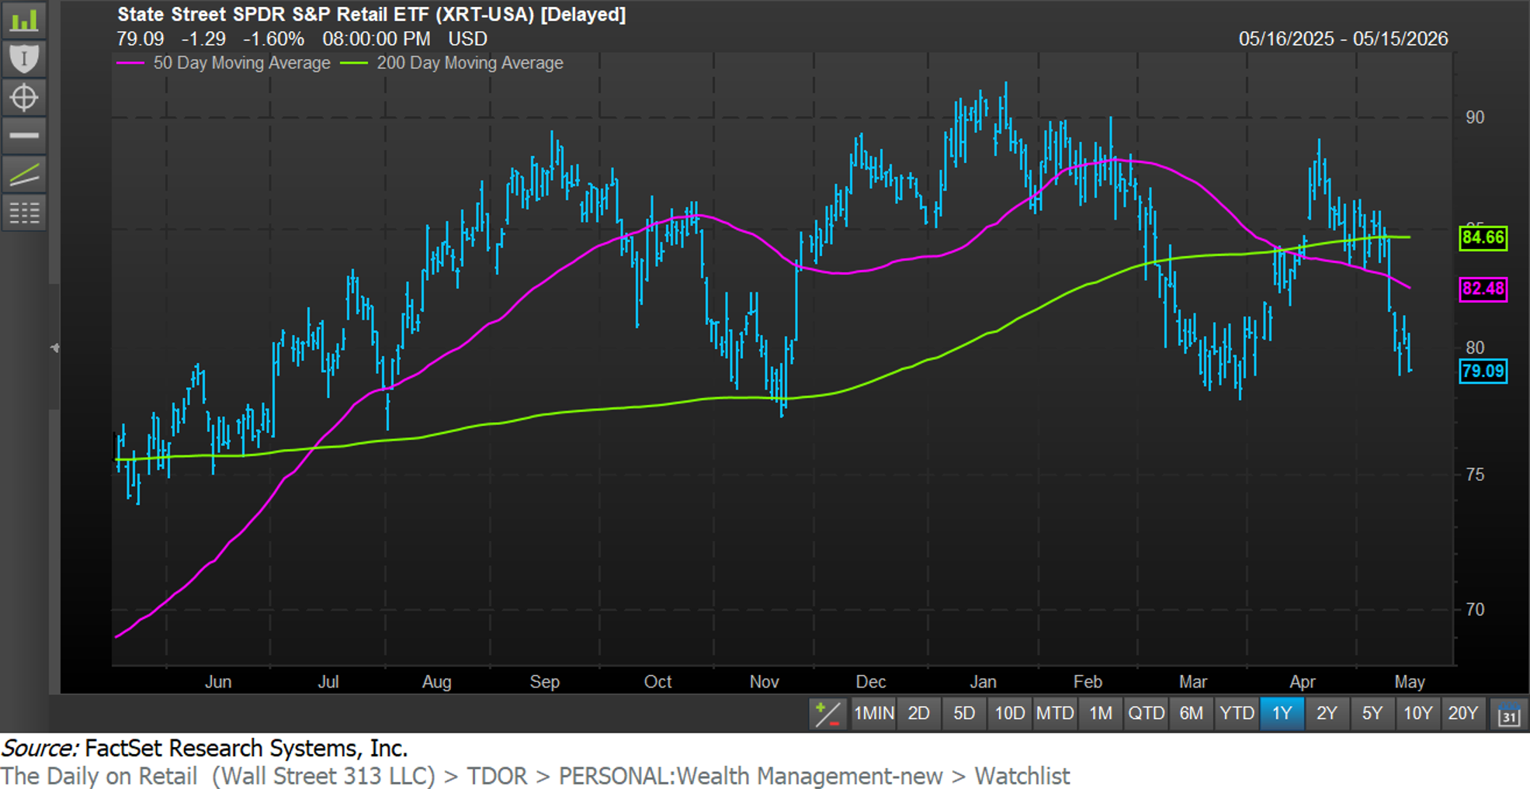1530x789 pixels.
Task: Switch range to QTD
Action: click(x=1146, y=713)
